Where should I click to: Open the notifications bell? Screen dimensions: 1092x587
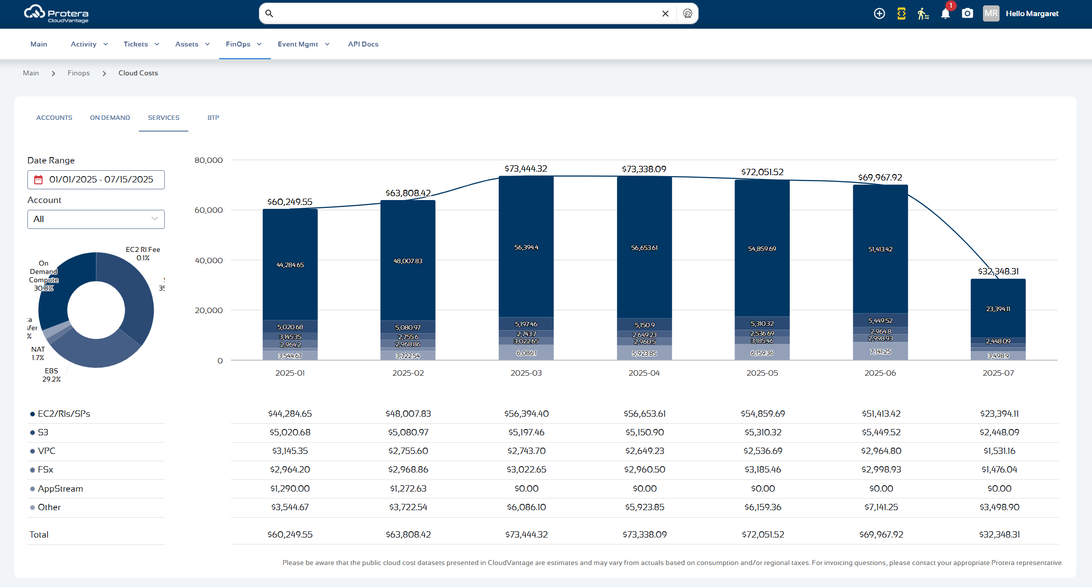click(945, 14)
